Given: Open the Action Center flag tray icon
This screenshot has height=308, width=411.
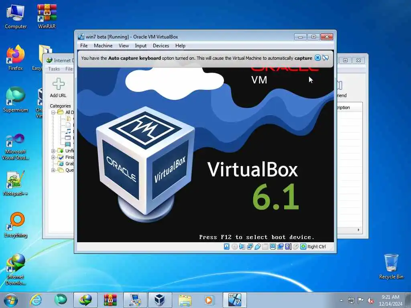Looking at the screenshot, I should [x=361, y=300].
